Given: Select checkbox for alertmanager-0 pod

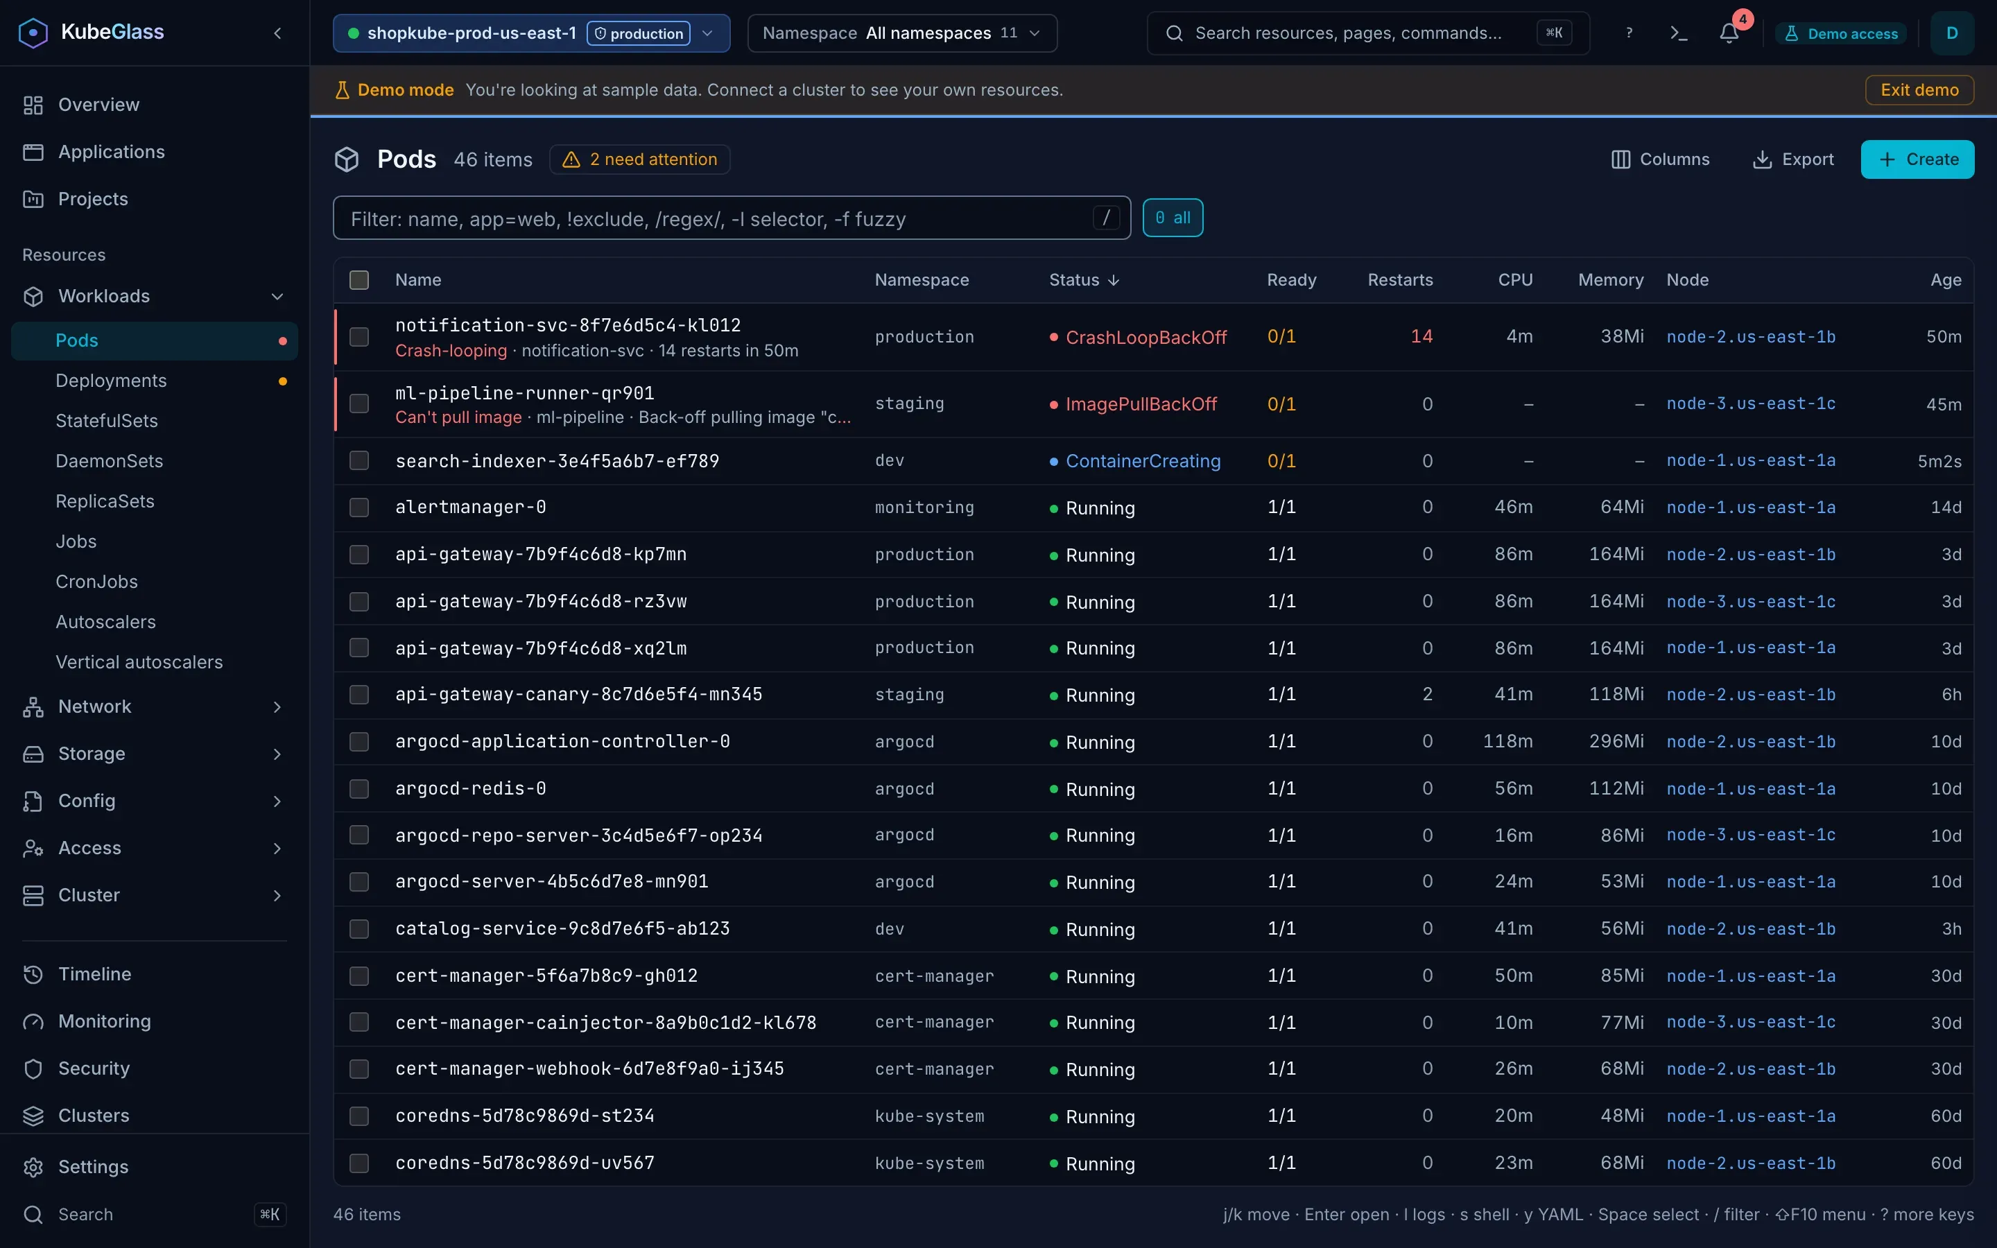Looking at the screenshot, I should point(359,507).
